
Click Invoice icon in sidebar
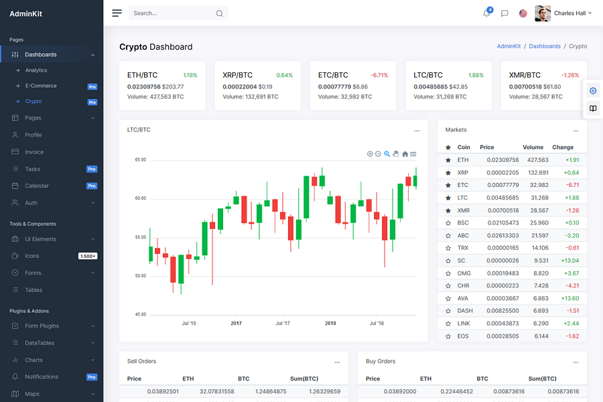tap(15, 152)
